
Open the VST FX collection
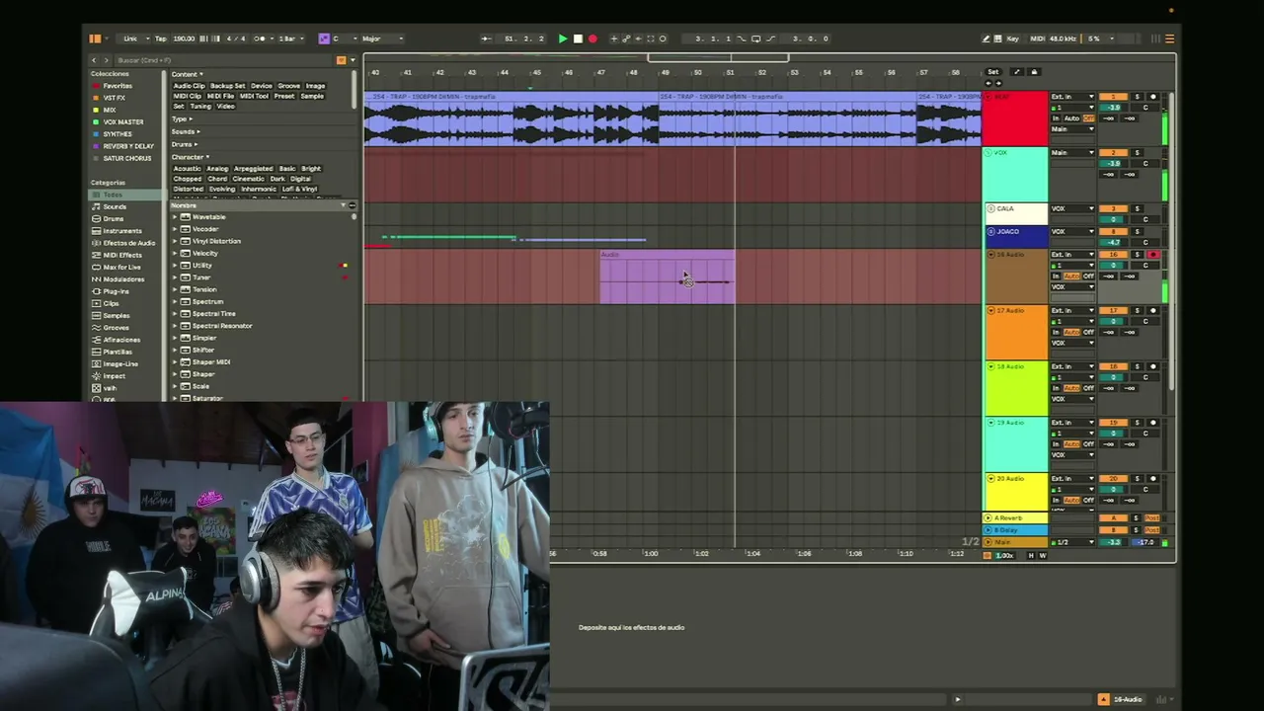tap(115, 98)
